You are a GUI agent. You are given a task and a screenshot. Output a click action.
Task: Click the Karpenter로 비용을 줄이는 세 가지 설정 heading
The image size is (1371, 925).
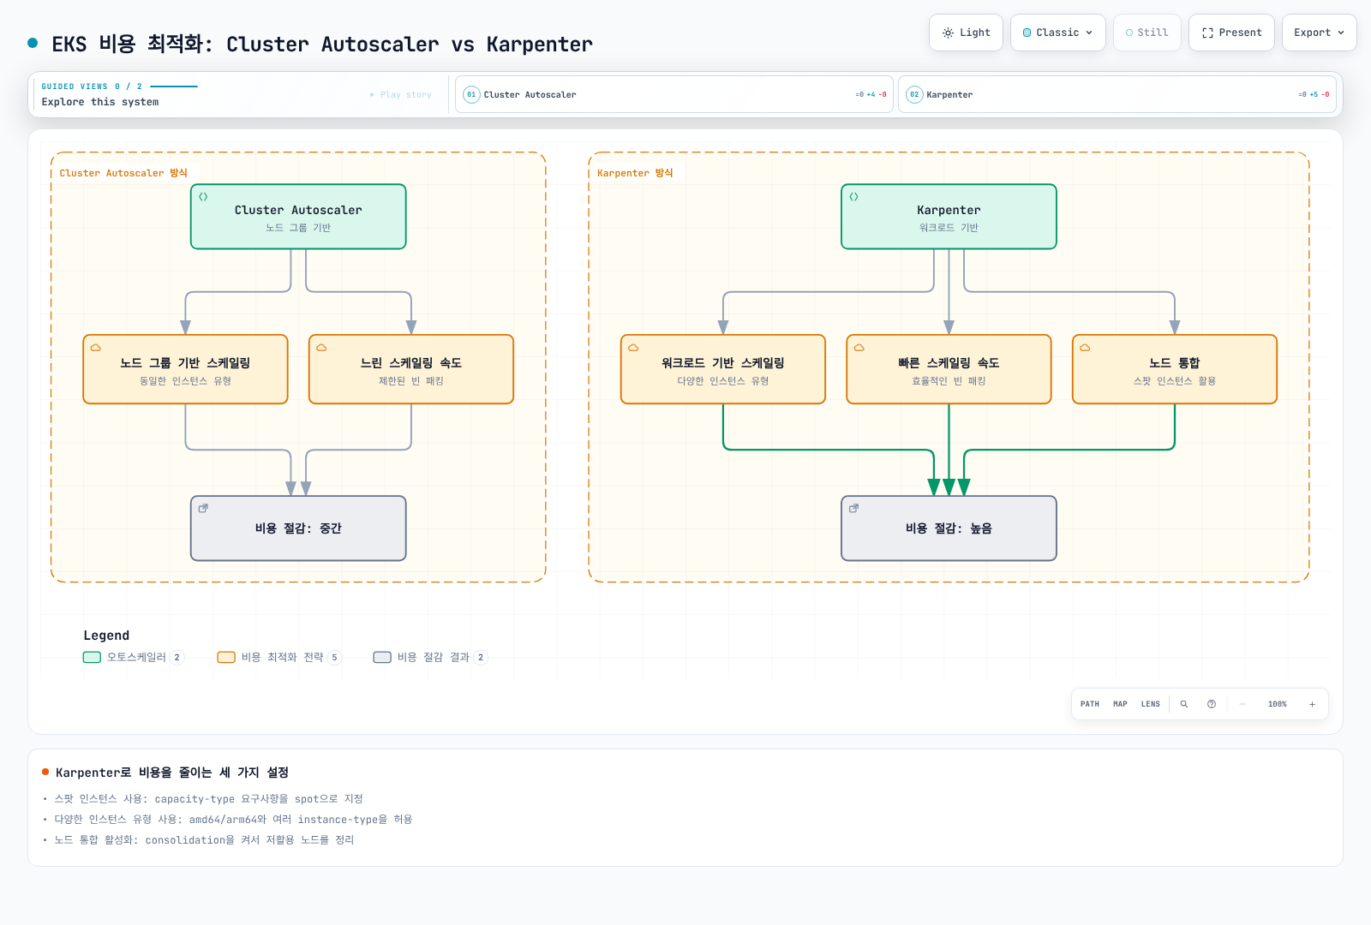tap(172, 773)
